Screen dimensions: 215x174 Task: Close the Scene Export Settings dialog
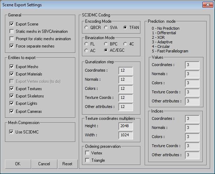208,5
